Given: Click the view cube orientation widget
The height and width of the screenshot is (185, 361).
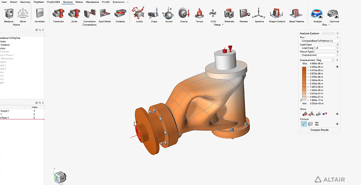Looking at the screenshot, I should [60, 176].
